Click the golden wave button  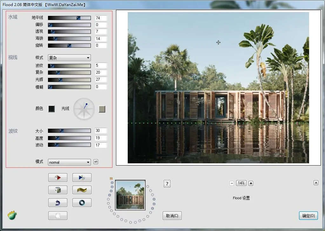tap(82, 190)
